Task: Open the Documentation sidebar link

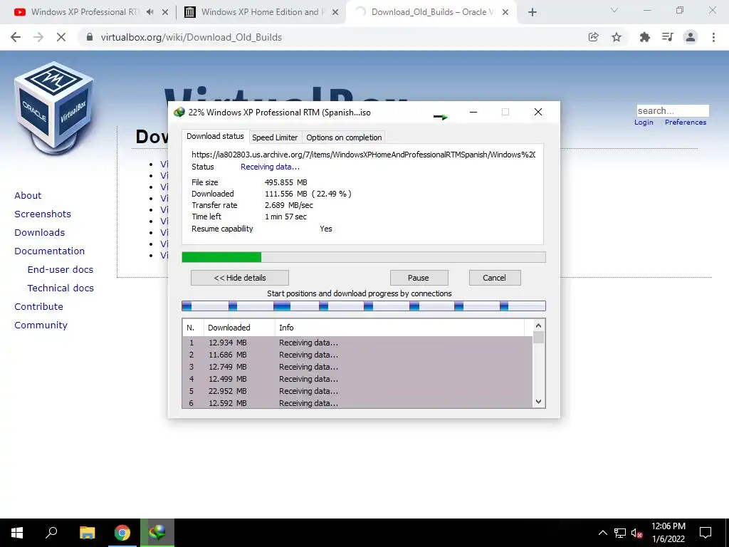Action: (49, 251)
